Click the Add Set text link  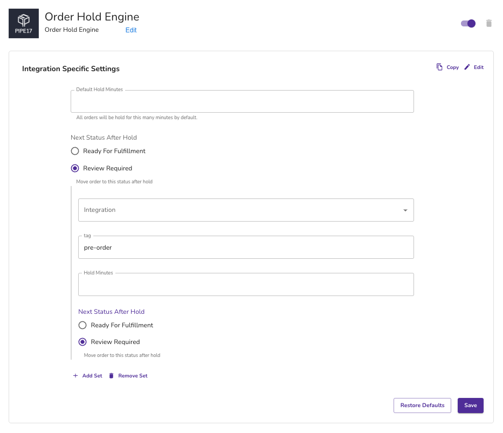click(x=92, y=376)
